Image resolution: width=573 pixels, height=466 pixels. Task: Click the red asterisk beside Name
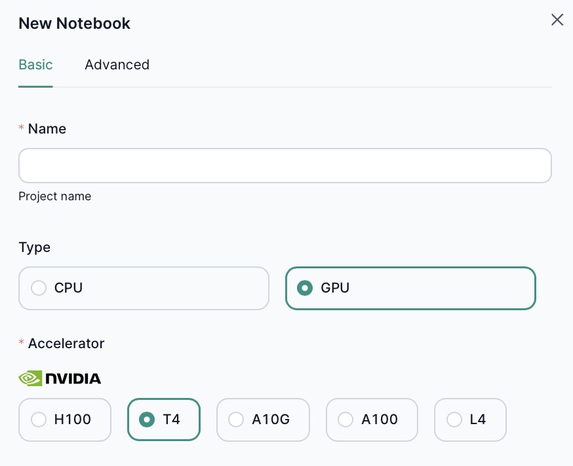pos(20,128)
